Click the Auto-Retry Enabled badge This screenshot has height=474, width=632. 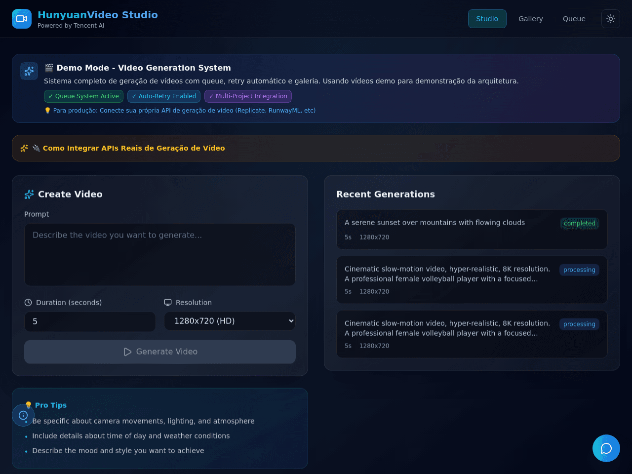click(164, 96)
